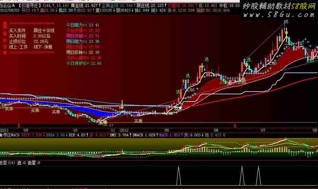Click the 09 month label on time axis
Viewport: 318px width, 189px height.
pos(26,130)
